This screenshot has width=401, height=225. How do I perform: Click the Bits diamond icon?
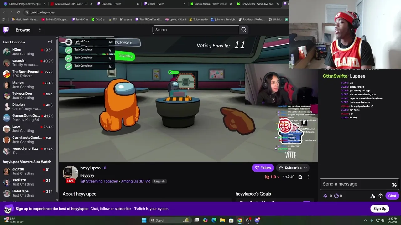[x=325, y=196]
